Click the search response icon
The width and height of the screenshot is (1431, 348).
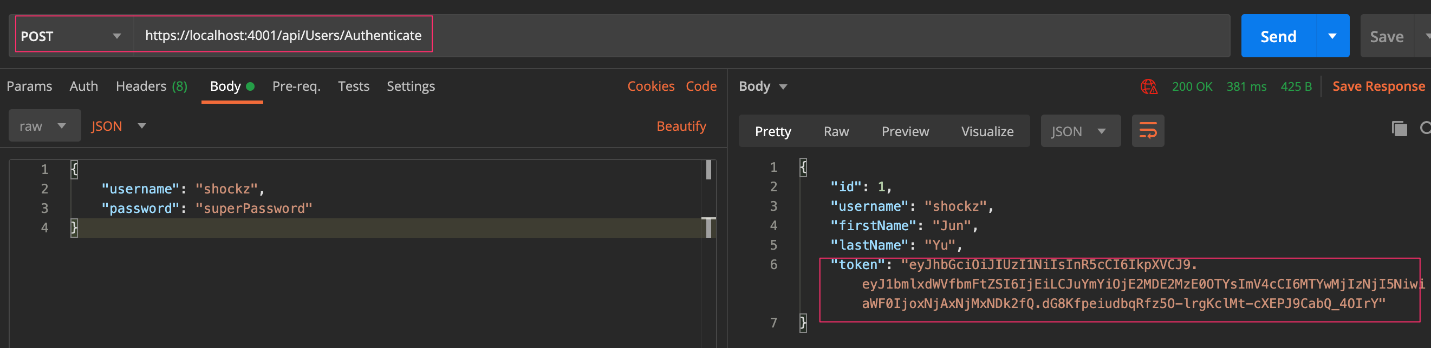pos(1425,129)
